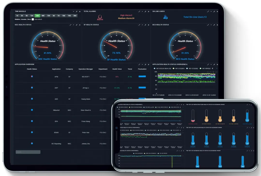Open NSC Health Status panel dropdown arrow
The height and width of the screenshot is (176, 261).
coord(74,25)
